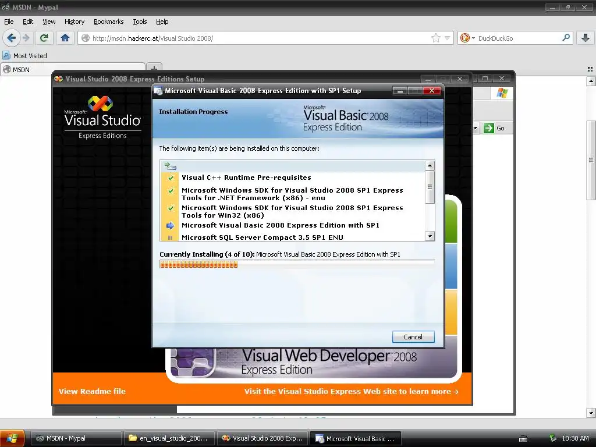Click the browser Forward arrow
Image resolution: width=596 pixels, height=447 pixels.
click(x=26, y=38)
